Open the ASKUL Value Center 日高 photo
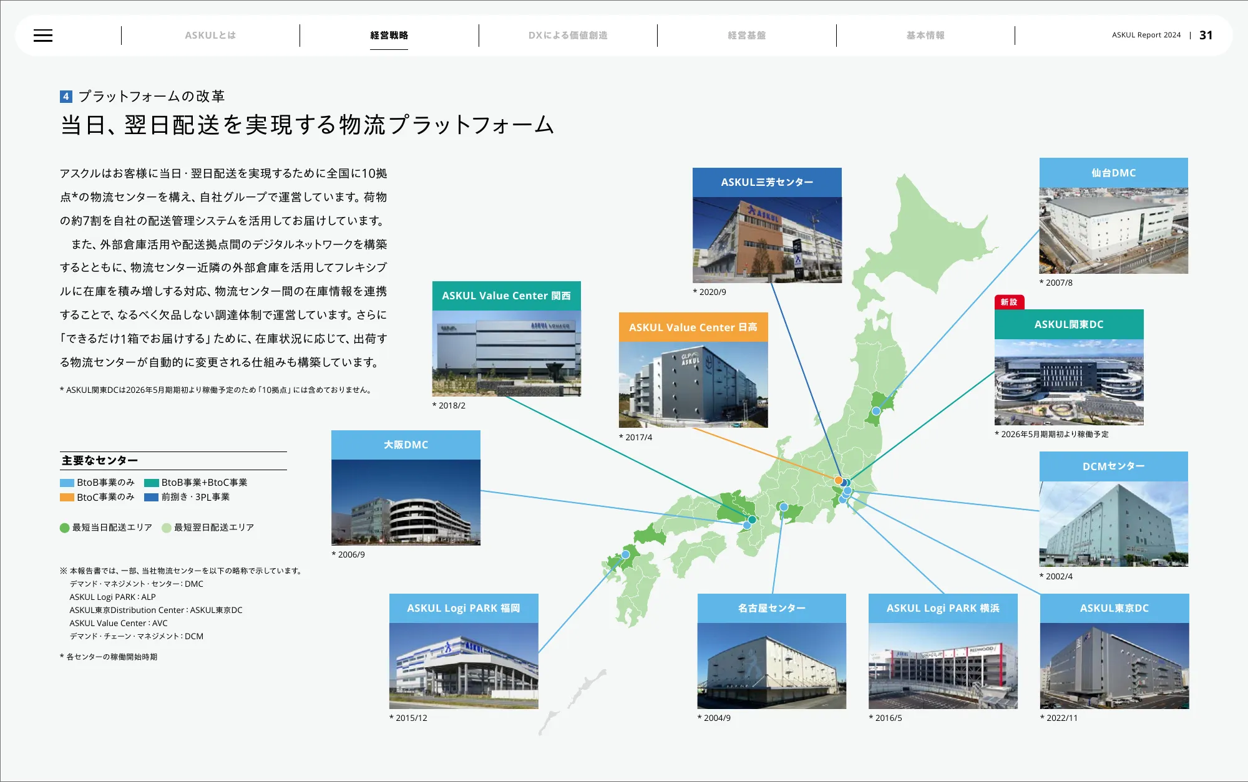Screen dimensions: 1248x782 (x=693, y=385)
